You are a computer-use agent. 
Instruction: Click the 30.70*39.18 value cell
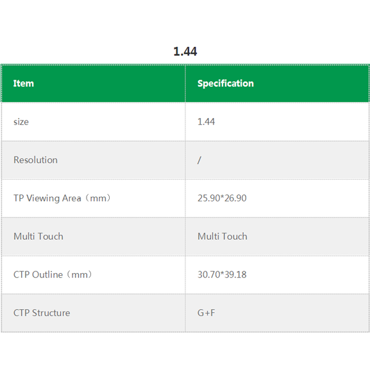pos(222,274)
